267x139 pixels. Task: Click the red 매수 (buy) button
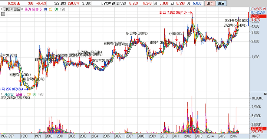coord(210,3)
